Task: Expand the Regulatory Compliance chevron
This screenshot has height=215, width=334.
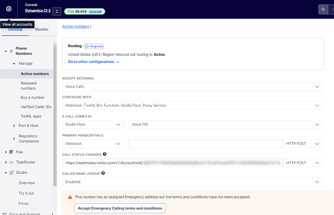Action: pyautogui.click(x=14, y=139)
